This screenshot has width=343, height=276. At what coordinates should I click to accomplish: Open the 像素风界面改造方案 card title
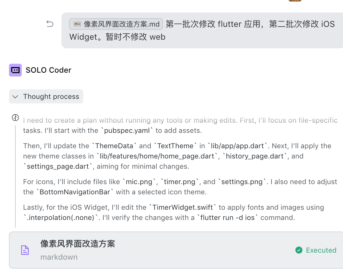[x=77, y=244]
